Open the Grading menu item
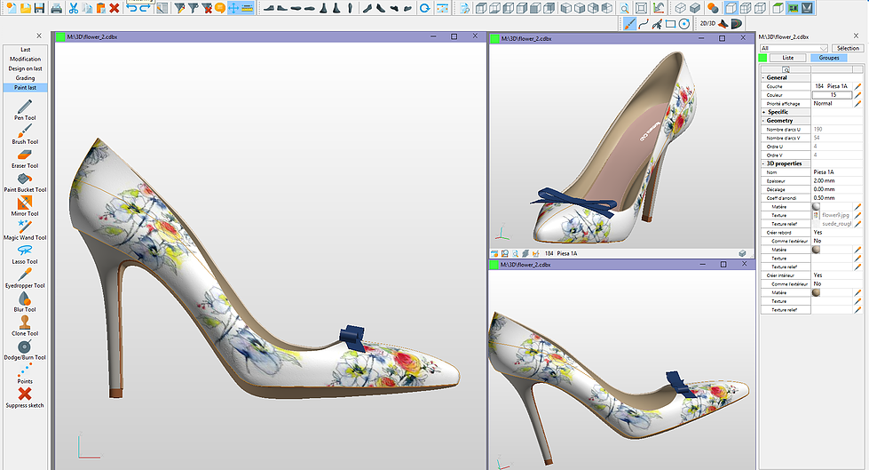 click(x=25, y=78)
